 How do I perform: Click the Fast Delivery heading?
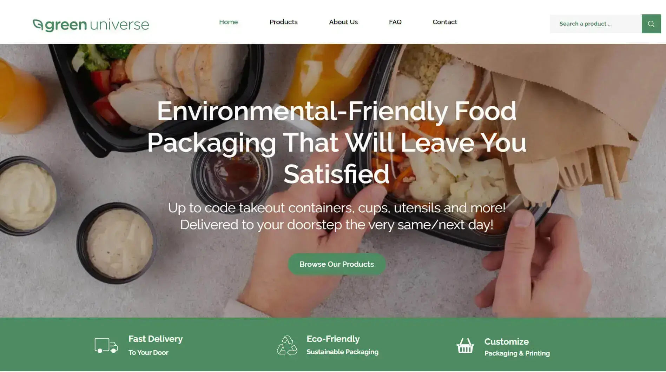156,339
